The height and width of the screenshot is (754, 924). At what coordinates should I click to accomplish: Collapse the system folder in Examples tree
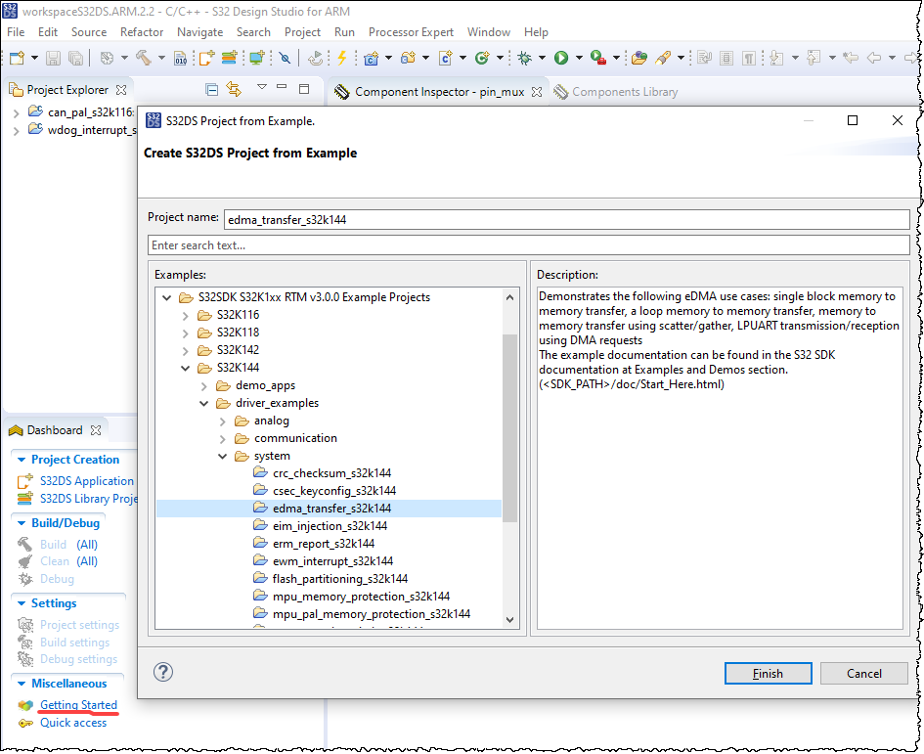point(222,455)
